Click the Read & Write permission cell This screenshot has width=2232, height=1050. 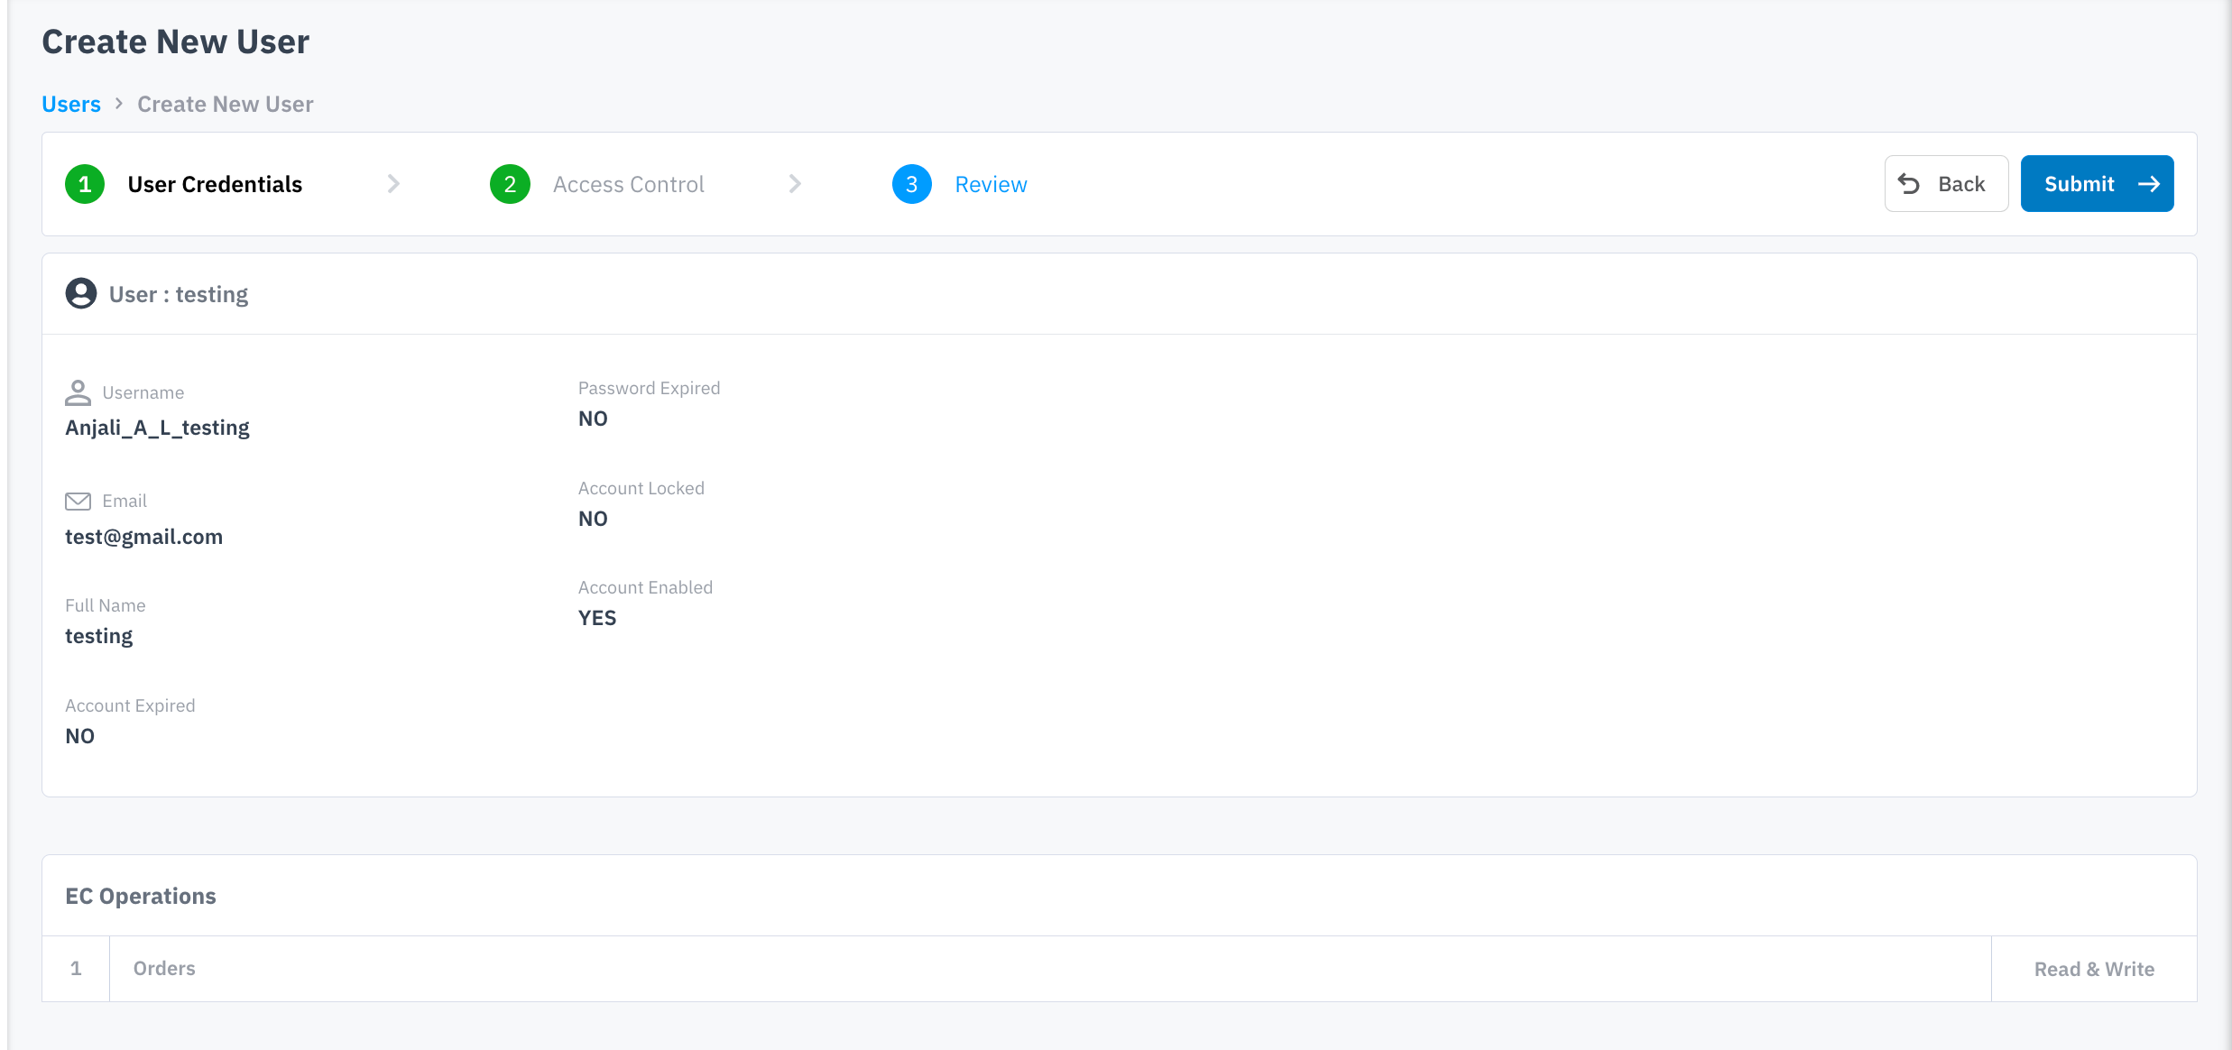tap(2094, 969)
